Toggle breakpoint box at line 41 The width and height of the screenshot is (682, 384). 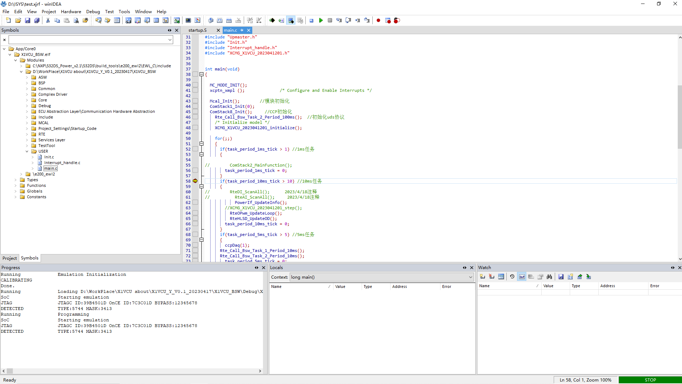pos(195,90)
